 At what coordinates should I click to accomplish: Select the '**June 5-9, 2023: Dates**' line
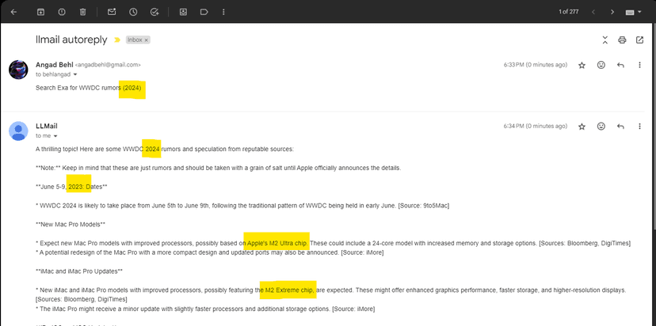click(x=71, y=187)
